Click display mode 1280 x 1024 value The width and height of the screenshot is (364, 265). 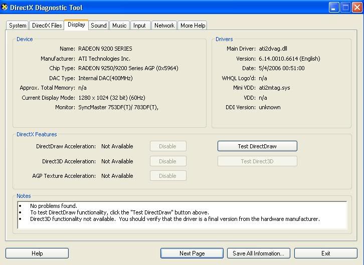coord(112,98)
